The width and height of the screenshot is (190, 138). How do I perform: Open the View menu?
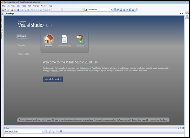tap(13, 6)
